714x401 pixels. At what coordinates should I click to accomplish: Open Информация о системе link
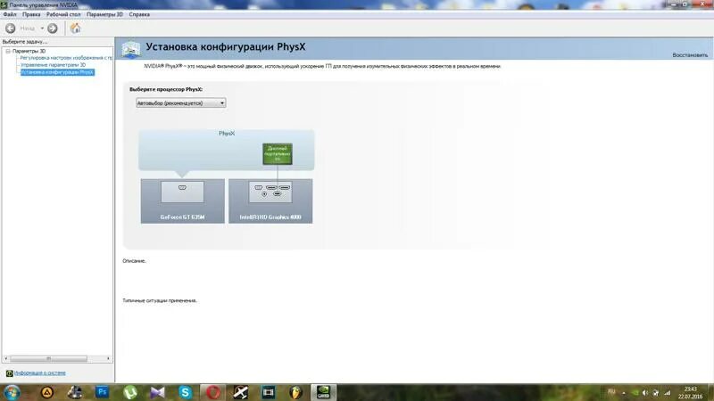(40, 372)
